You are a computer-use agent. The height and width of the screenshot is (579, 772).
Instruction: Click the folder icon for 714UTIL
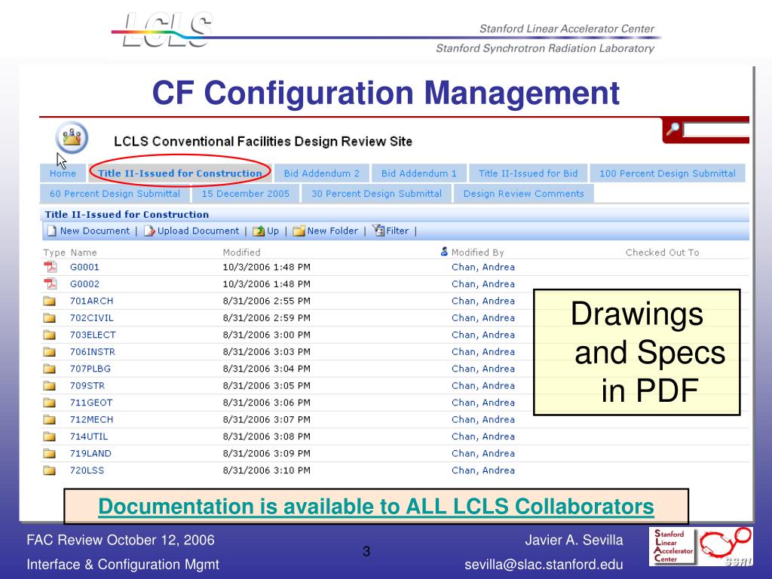[49, 437]
